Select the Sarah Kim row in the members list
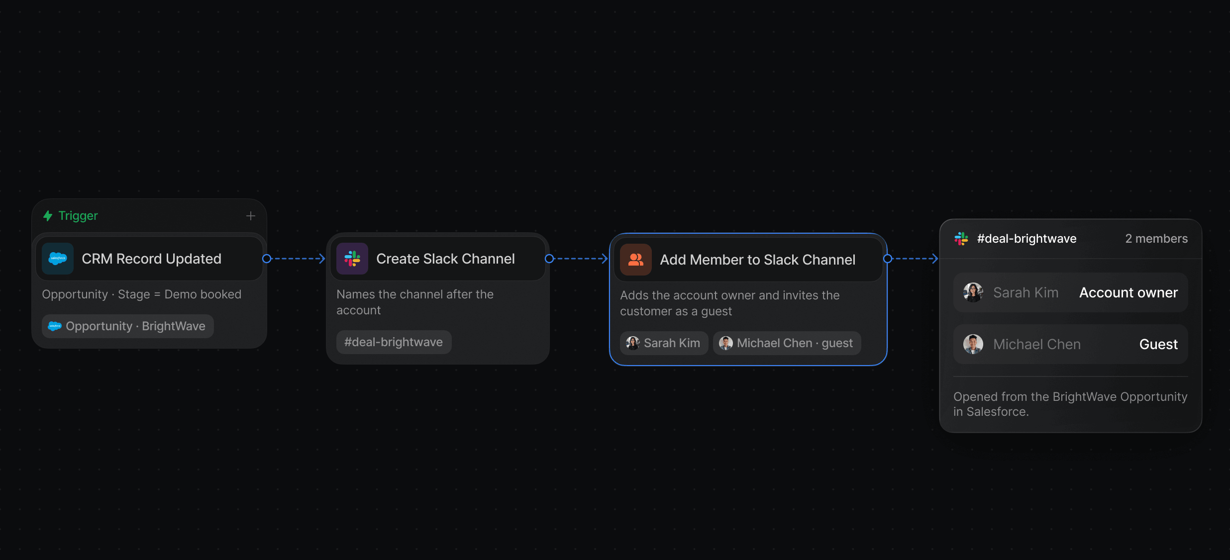This screenshot has width=1230, height=560. (1071, 292)
